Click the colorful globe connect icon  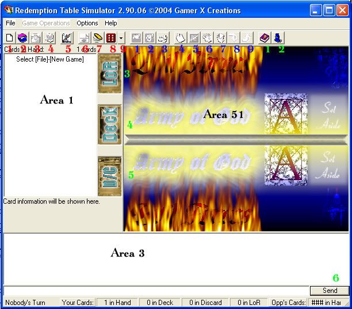pyautogui.click(x=22, y=38)
